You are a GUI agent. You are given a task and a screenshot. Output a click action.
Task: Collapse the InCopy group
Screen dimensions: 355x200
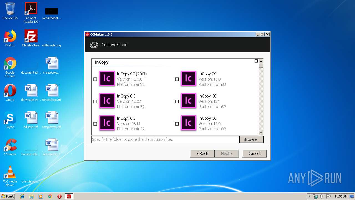pos(256,61)
